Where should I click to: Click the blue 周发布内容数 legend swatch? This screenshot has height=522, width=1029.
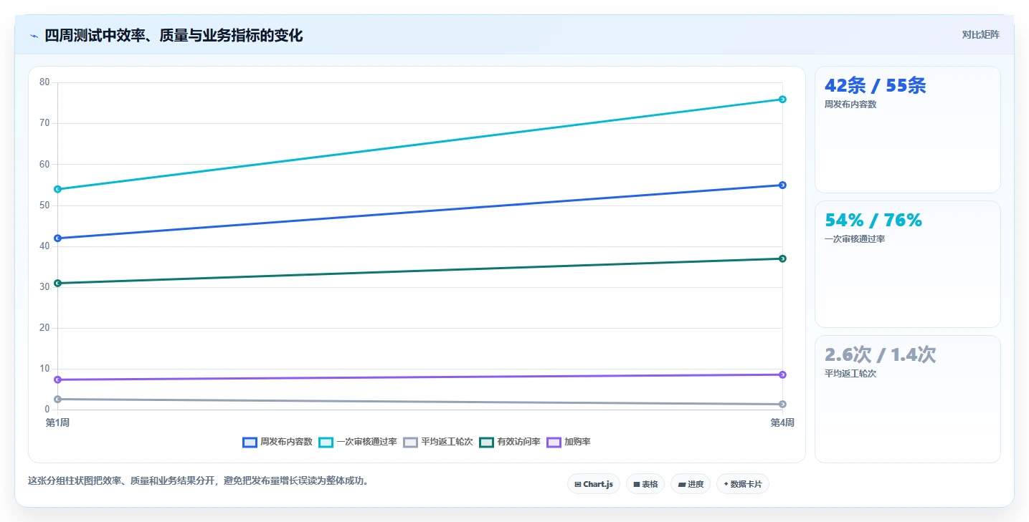250,442
